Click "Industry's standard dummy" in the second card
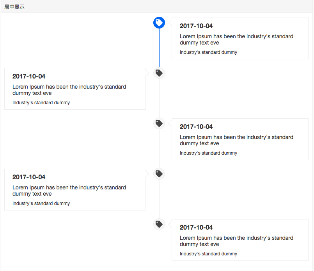The image size is (314, 271). tap(41, 103)
